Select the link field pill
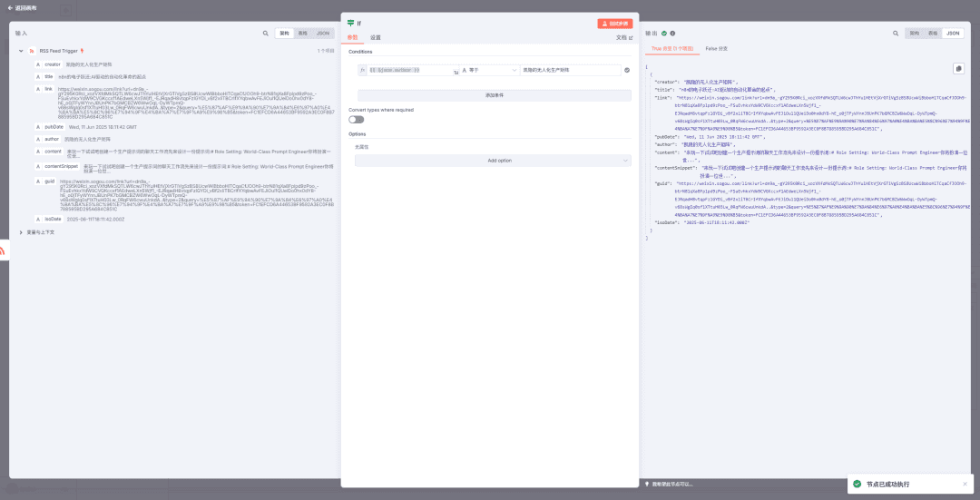This screenshot has height=500, width=980. click(x=44, y=89)
